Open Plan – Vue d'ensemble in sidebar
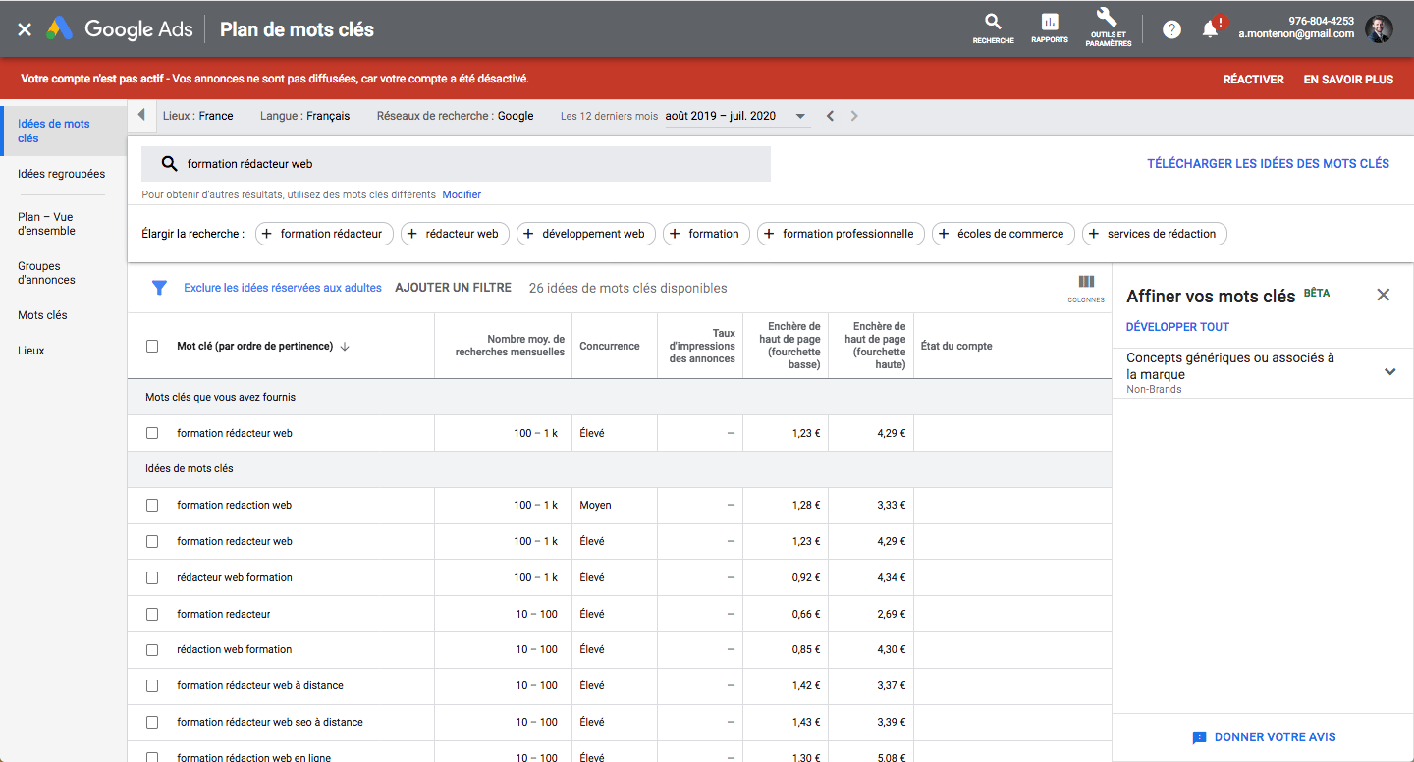Viewport: 1414px width, 762px height. click(46, 224)
